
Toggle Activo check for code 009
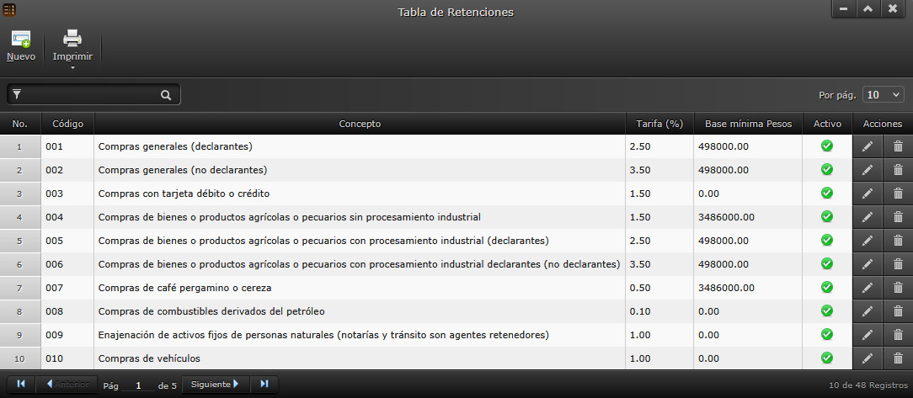tap(827, 335)
